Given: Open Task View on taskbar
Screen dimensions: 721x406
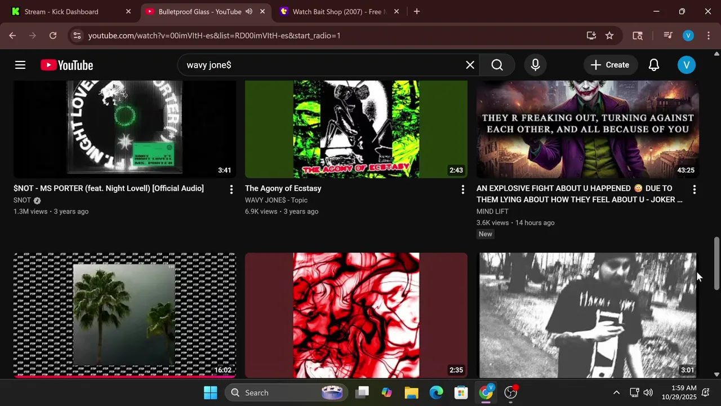Looking at the screenshot, I should (362, 392).
